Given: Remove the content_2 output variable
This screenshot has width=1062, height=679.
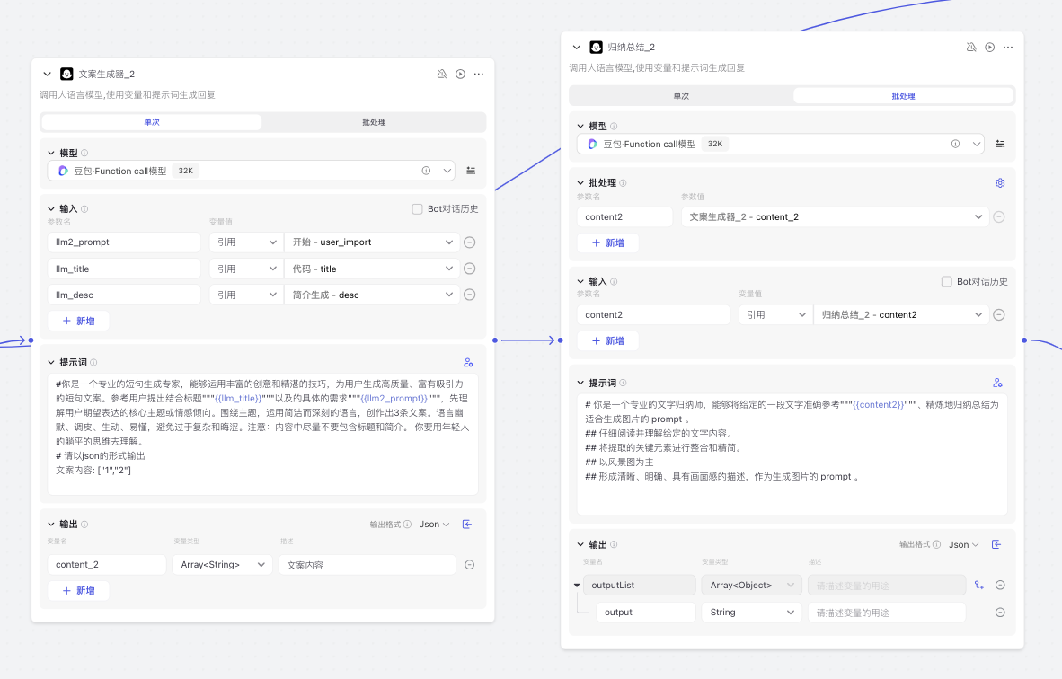Looking at the screenshot, I should click(469, 565).
